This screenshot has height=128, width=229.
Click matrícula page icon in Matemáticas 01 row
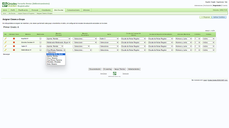tap(40, 50)
